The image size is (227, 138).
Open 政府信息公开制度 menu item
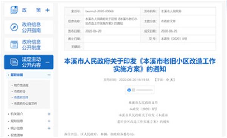(31, 45)
